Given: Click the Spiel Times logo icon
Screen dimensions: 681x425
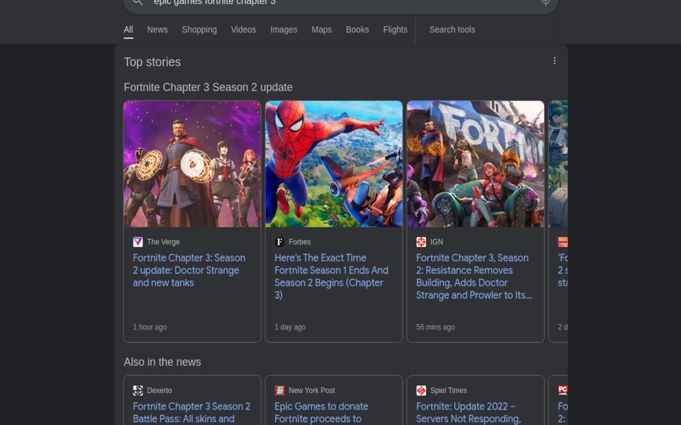Looking at the screenshot, I should [x=421, y=390].
